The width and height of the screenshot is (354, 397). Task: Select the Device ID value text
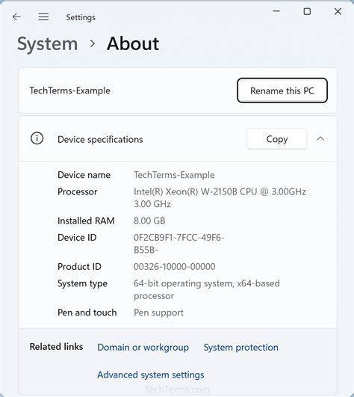point(179,244)
